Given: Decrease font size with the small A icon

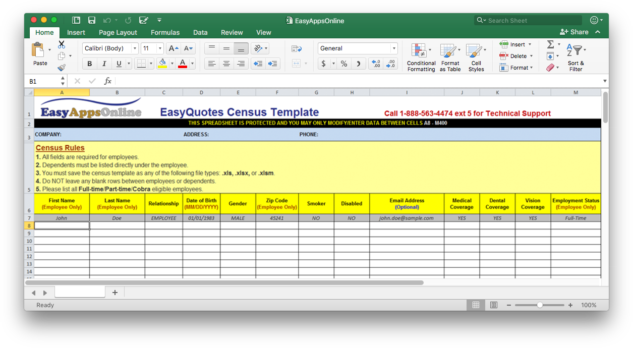Looking at the screenshot, I should coord(188,48).
